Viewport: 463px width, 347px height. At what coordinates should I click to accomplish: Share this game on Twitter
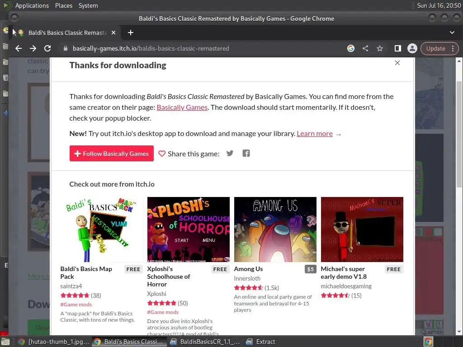[230, 154]
